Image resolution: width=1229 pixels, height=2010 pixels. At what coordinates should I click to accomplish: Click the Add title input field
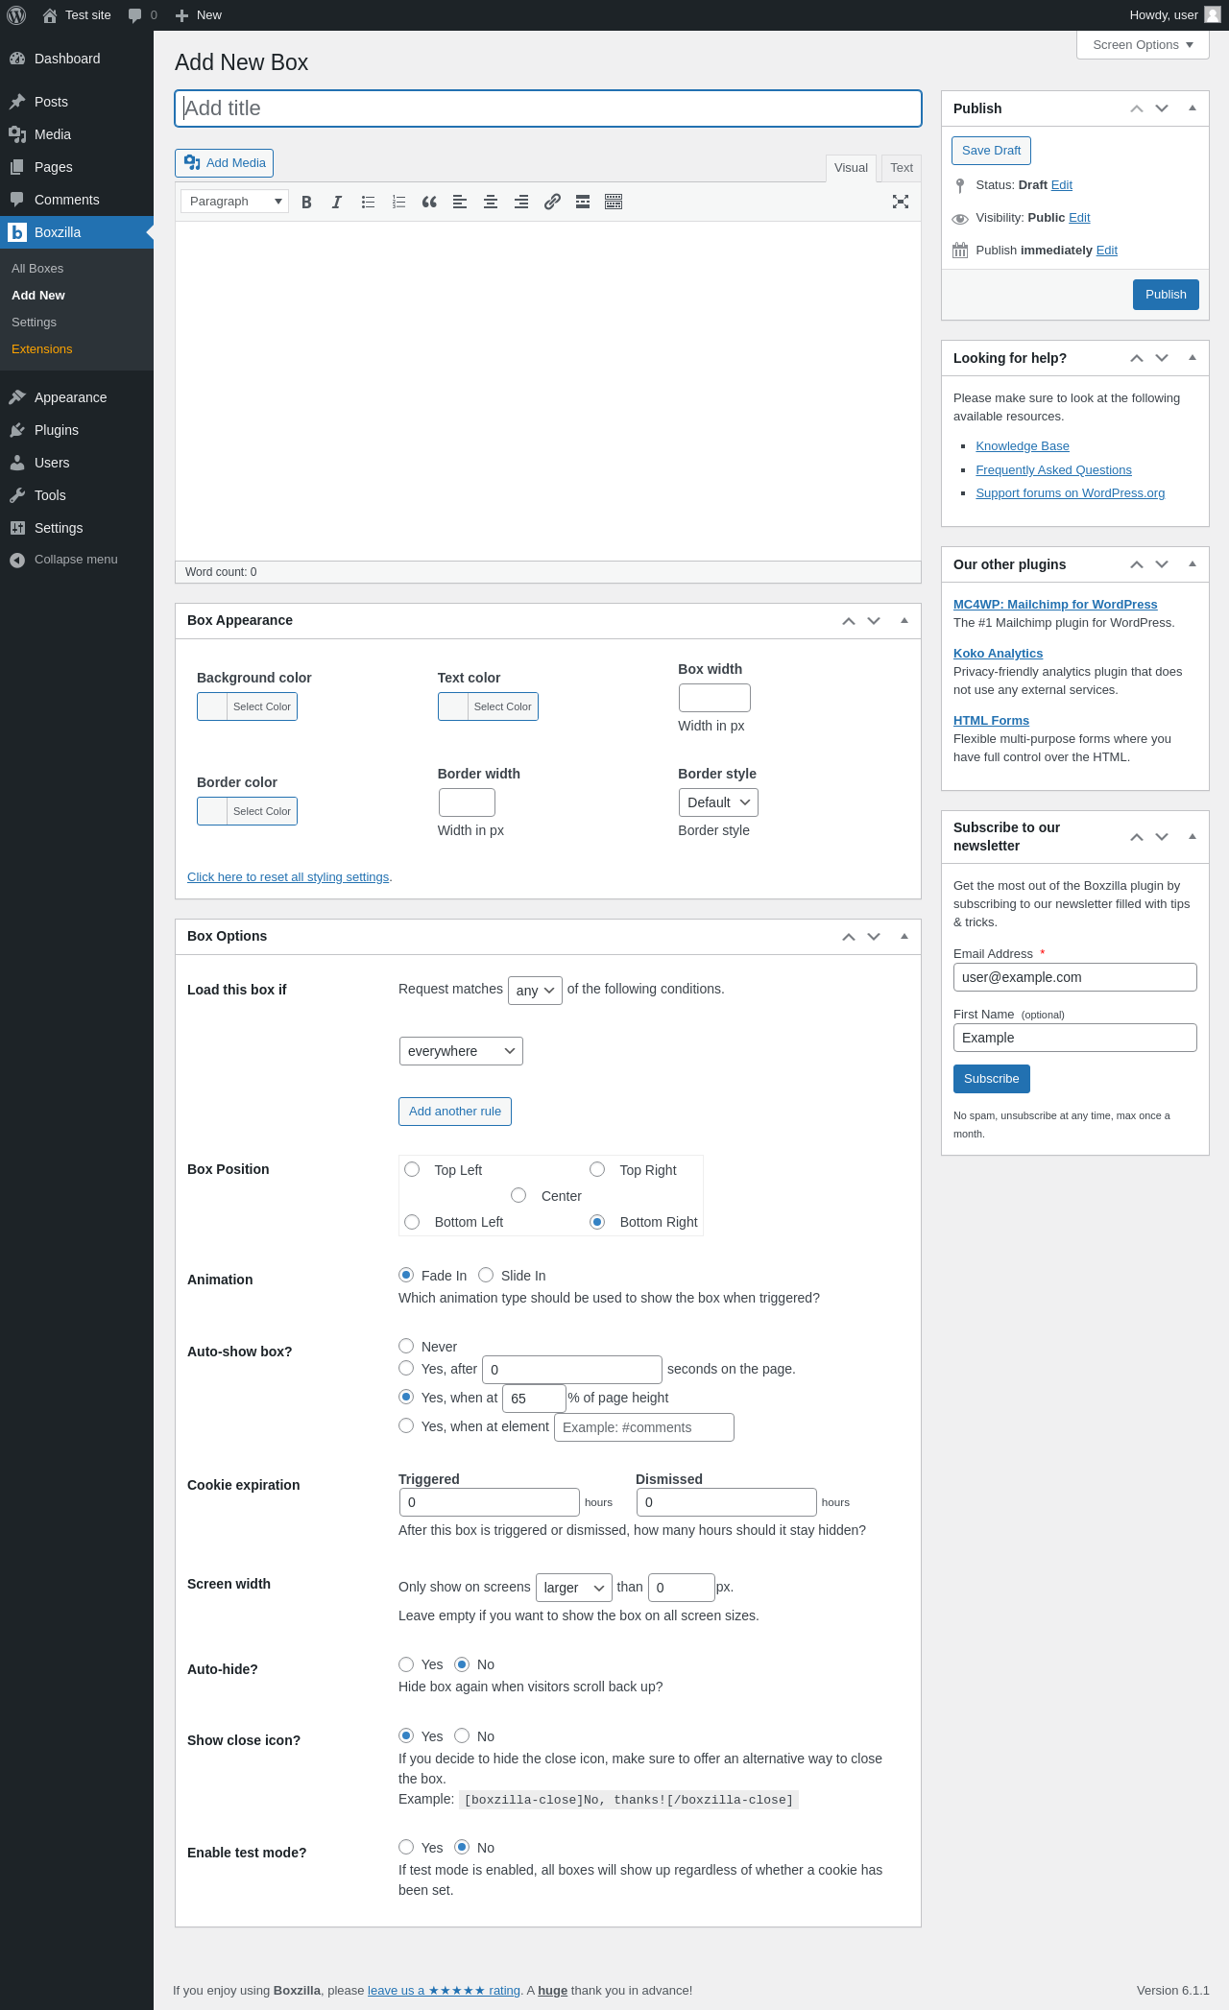click(x=548, y=108)
